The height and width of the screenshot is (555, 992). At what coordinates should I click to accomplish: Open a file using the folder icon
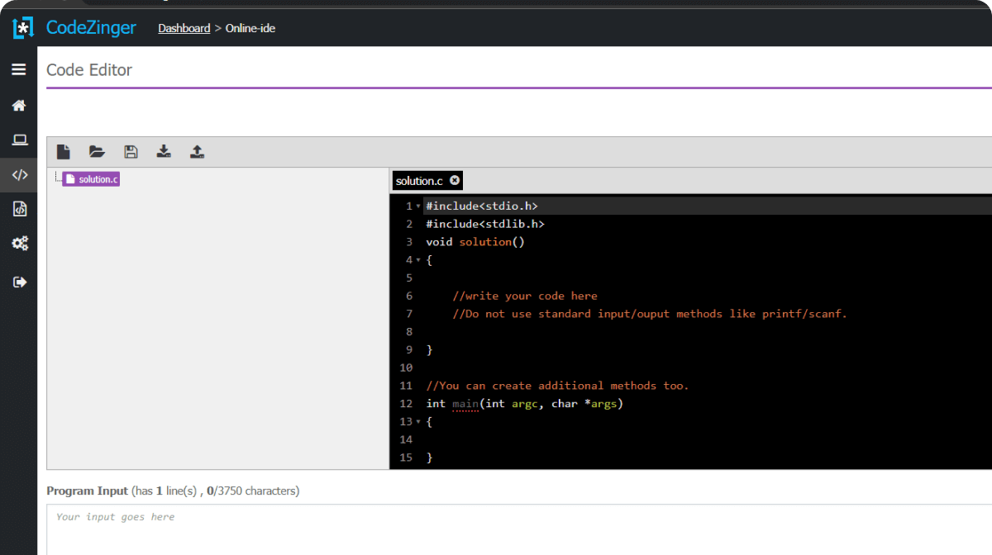(x=97, y=152)
